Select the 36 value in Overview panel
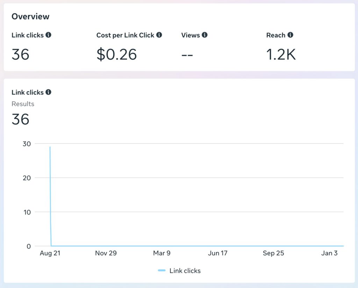The image size is (358, 288). pyautogui.click(x=20, y=54)
